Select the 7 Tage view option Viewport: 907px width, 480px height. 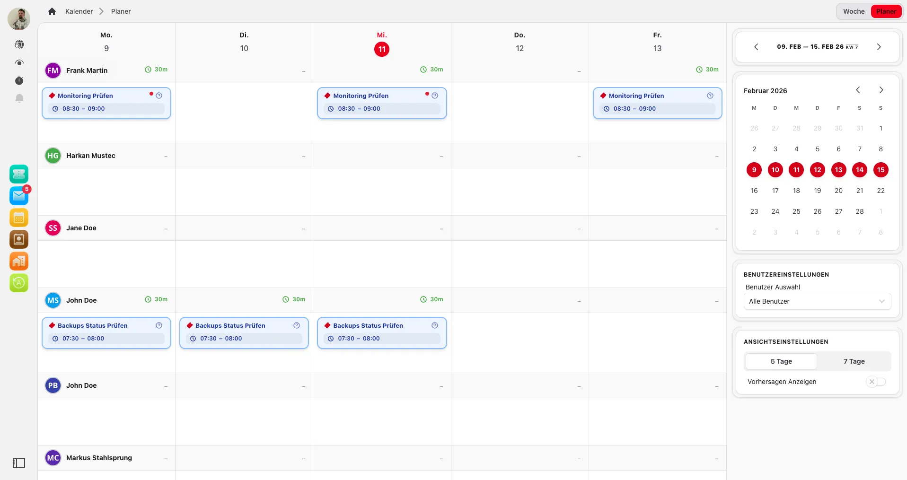click(x=853, y=361)
